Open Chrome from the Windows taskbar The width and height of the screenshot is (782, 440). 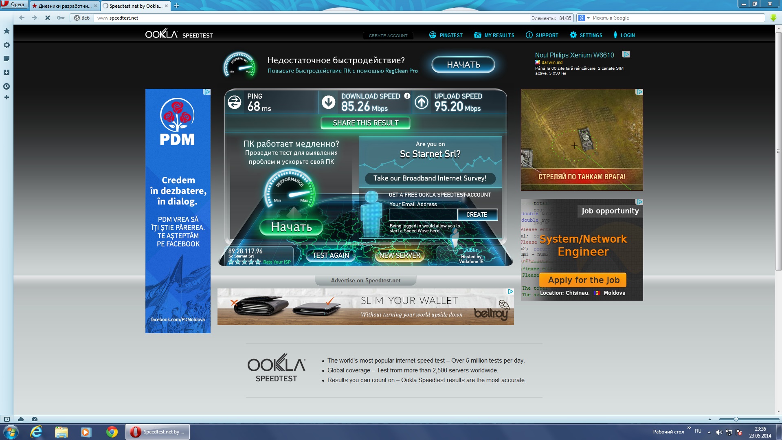point(112,432)
